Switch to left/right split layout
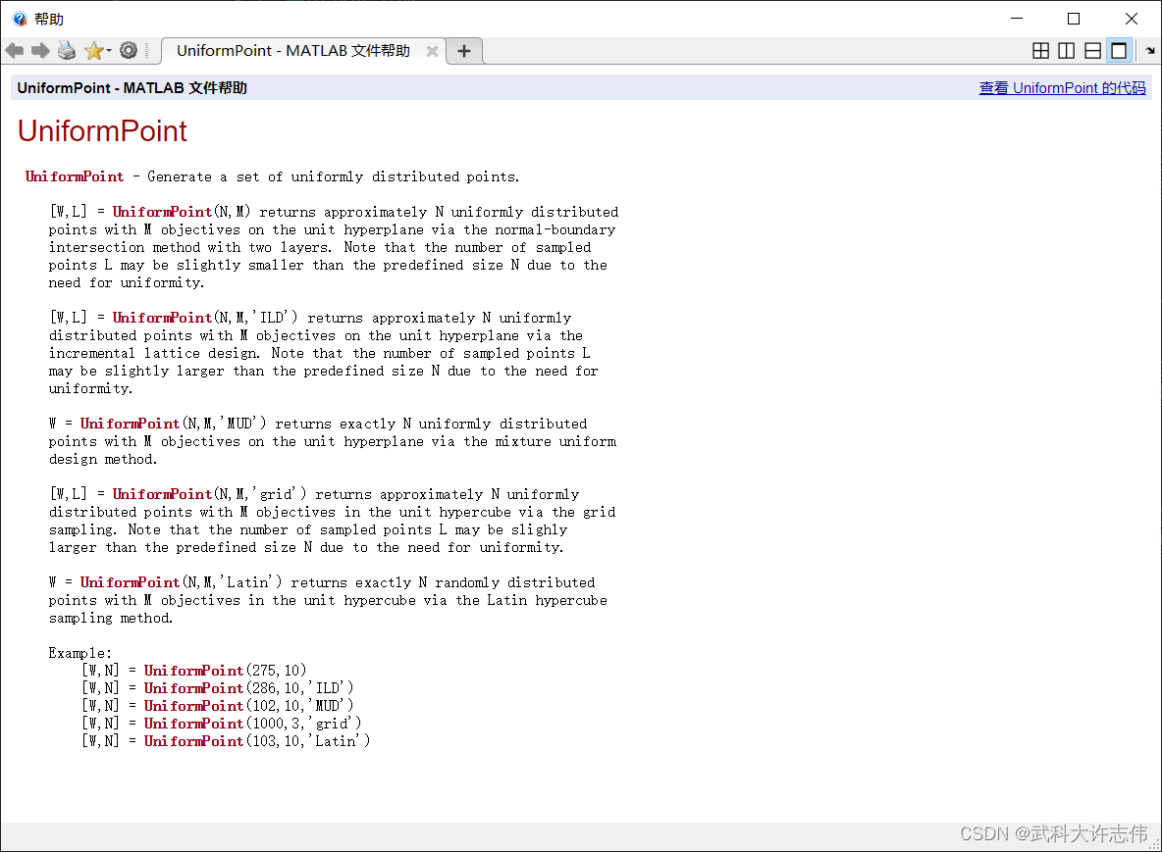This screenshot has height=852, width=1162. click(x=1067, y=50)
